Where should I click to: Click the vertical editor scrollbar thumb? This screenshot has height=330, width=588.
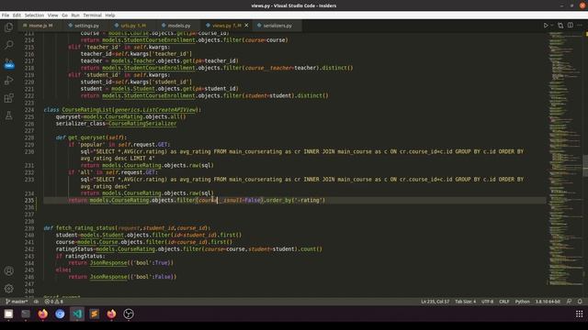pyautogui.click(x=585, y=165)
